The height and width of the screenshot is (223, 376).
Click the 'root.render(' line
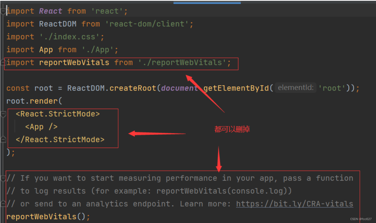pos(34,101)
